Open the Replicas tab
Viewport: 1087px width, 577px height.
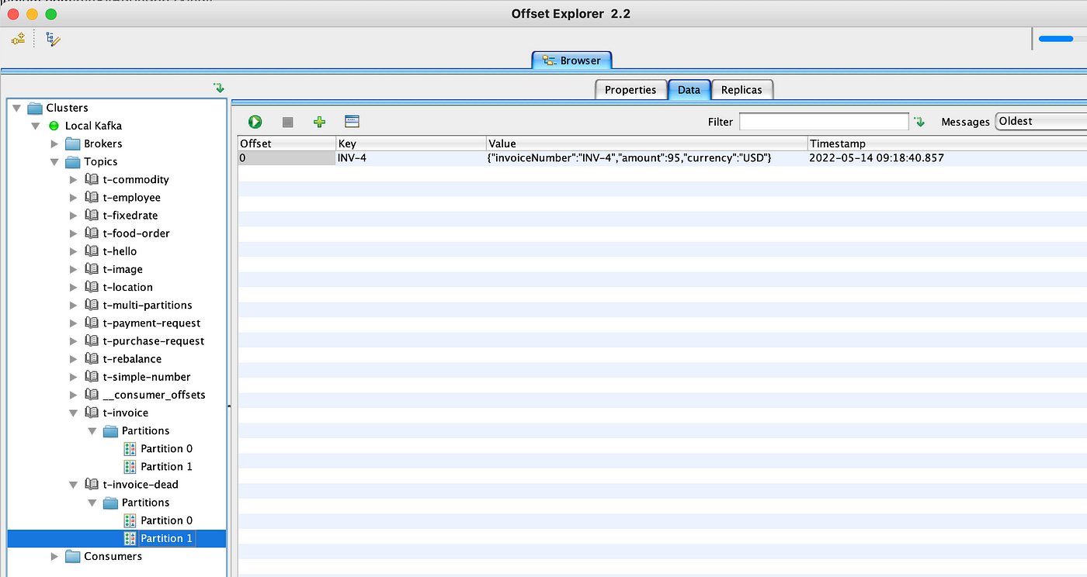click(741, 90)
